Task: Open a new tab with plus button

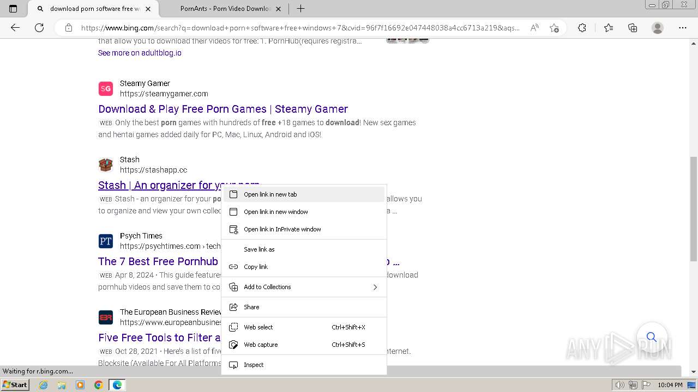Action: click(300, 9)
